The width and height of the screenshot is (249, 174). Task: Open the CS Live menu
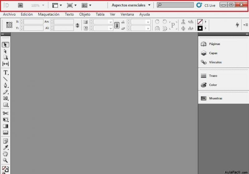206,5
